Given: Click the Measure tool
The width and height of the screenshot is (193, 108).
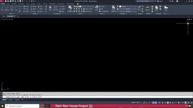Looking at the screenshot, I should click(x=147, y=8).
